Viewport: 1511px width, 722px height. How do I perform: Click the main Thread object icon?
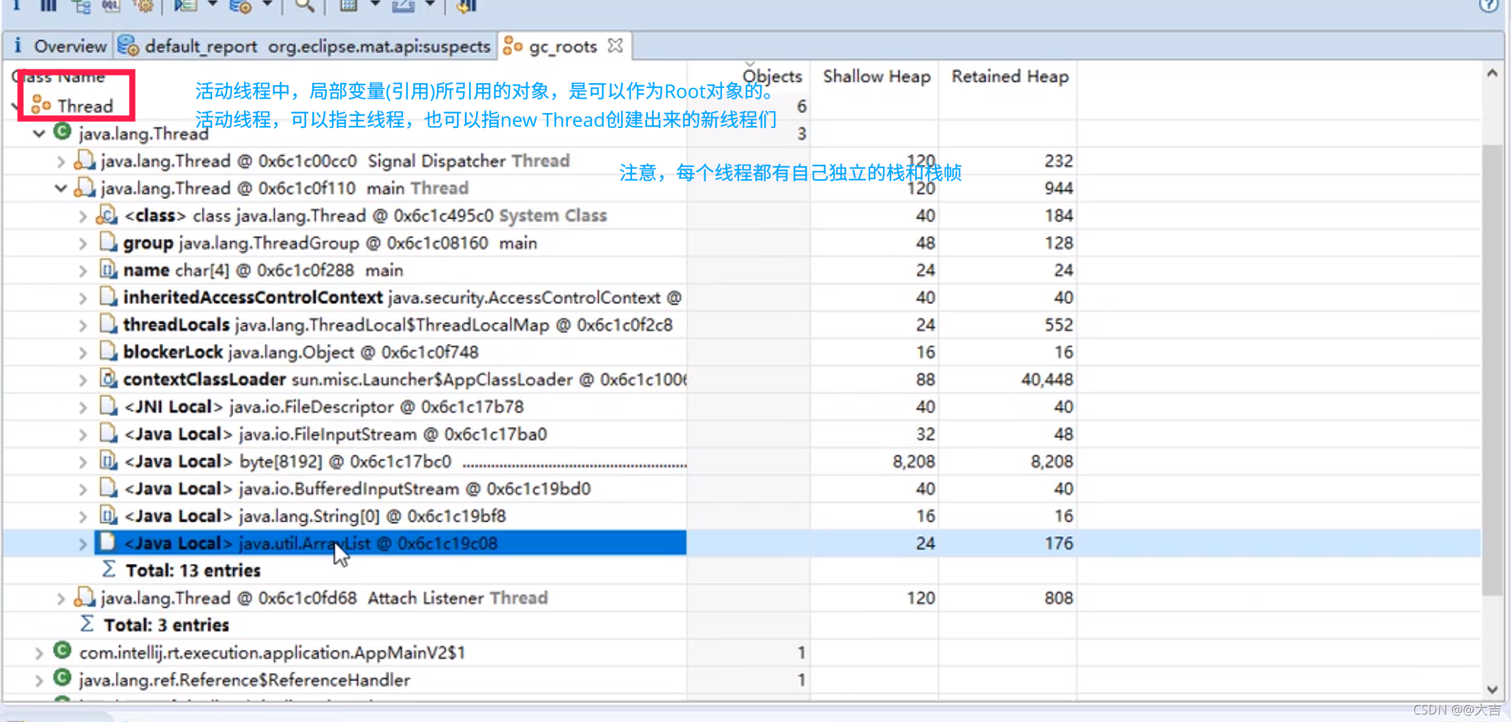point(84,187)
